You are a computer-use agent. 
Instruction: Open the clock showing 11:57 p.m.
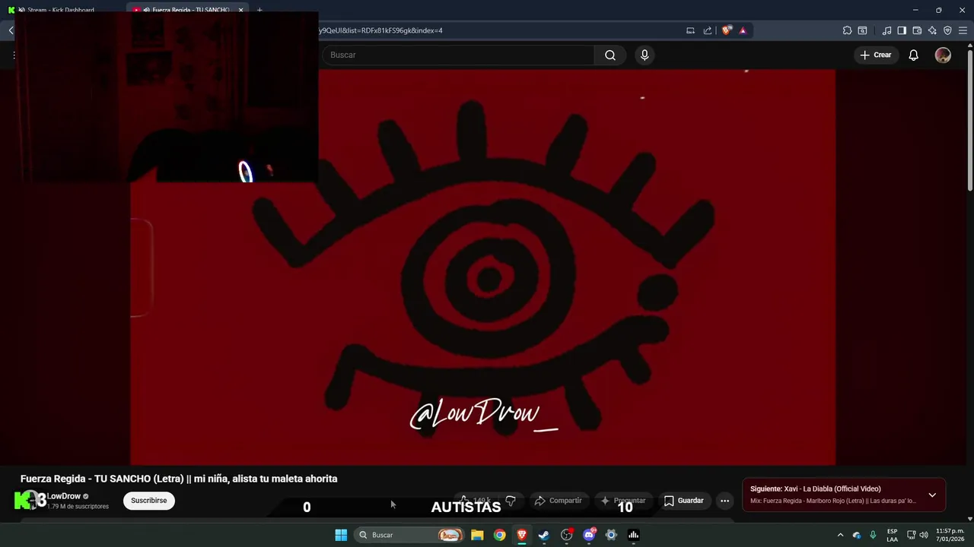(950, 535)
